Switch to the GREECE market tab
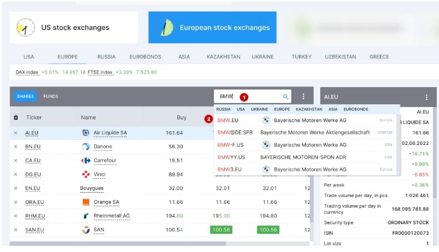The width and height of the screenshot is (439, 252). (379, 57)
